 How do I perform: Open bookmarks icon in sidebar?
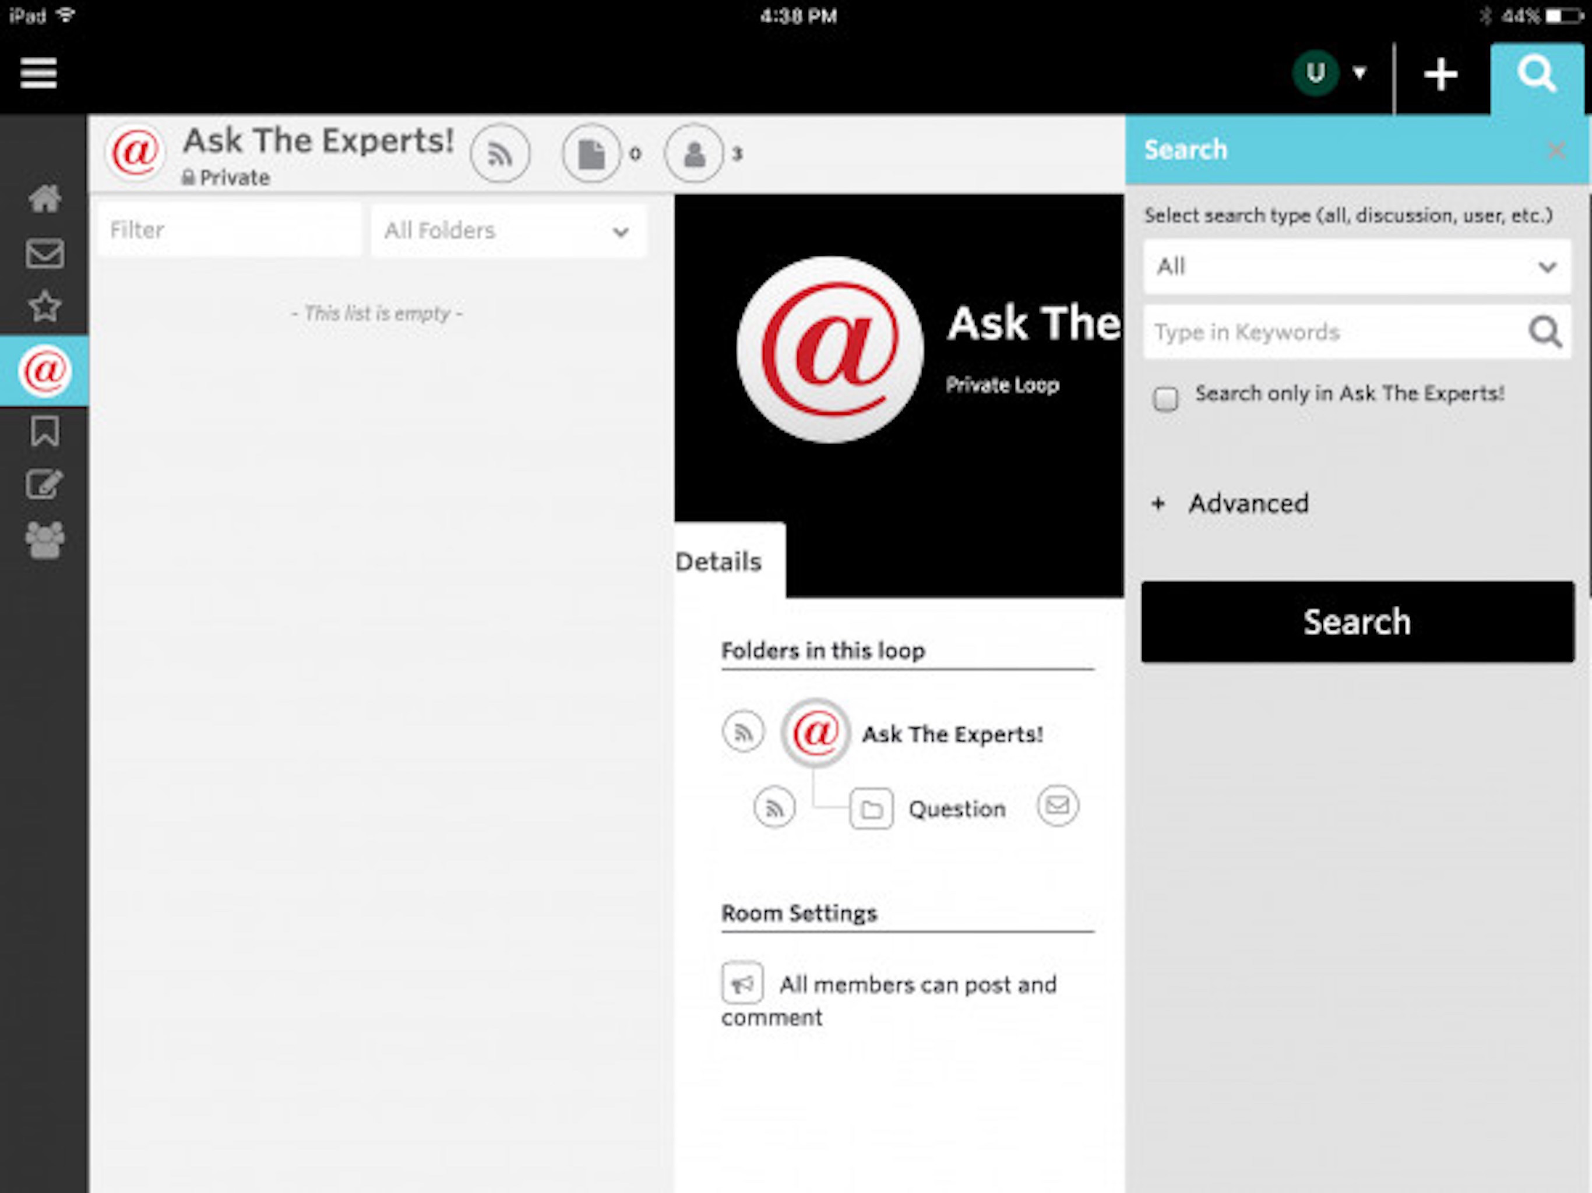pyautogui.click(x=45, y=432)
